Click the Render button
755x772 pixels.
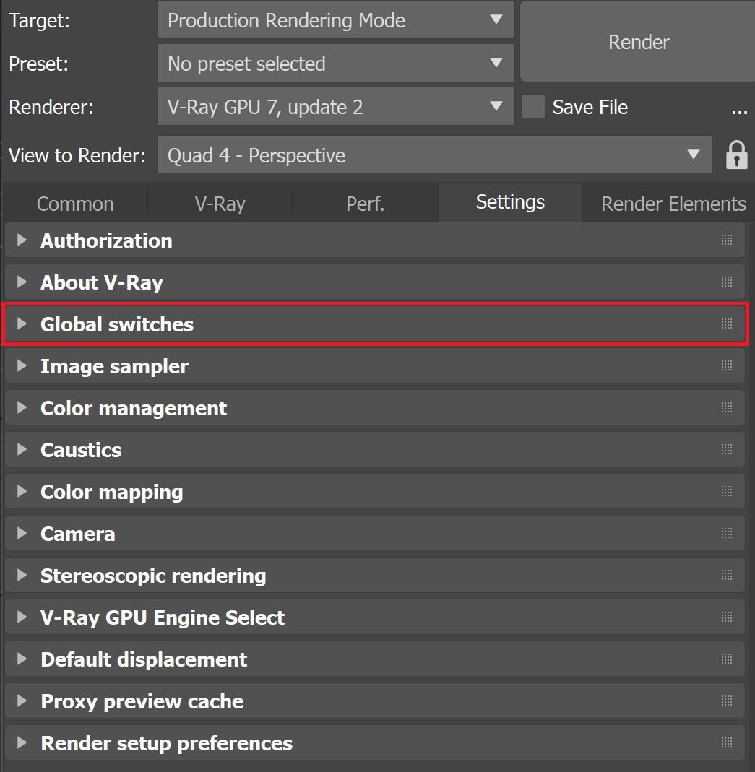pos(638,42)
